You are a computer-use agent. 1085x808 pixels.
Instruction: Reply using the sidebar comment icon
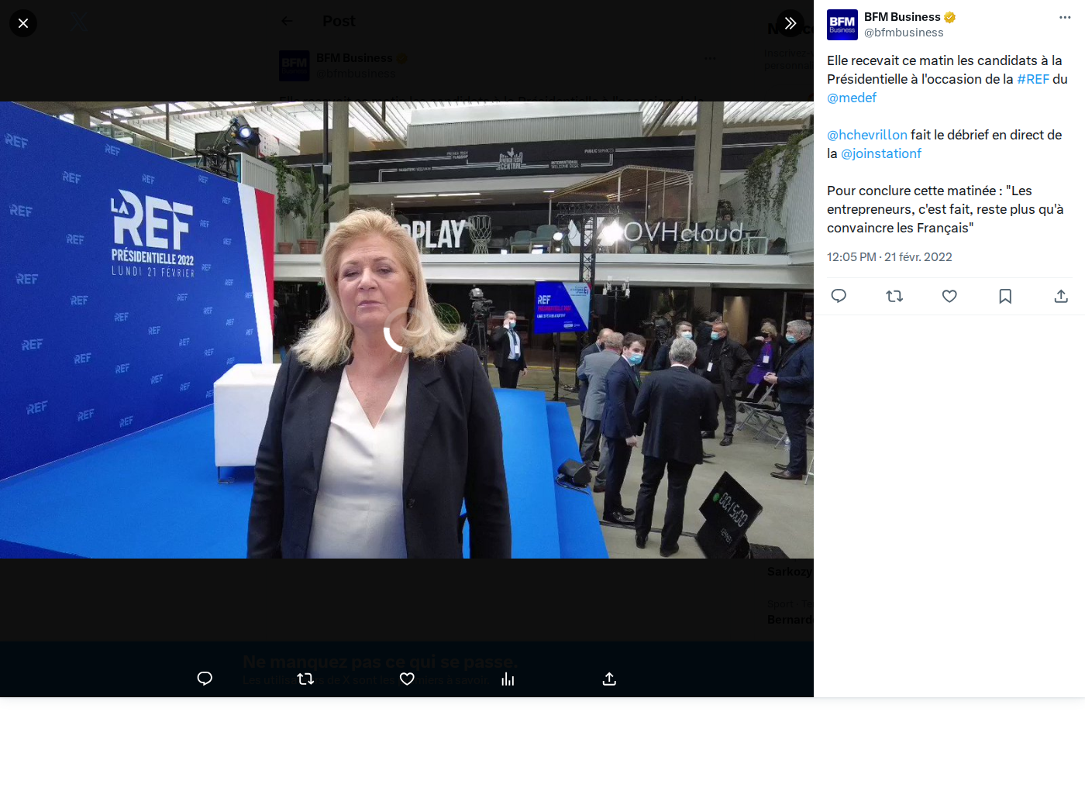click(x=839, y=296)
